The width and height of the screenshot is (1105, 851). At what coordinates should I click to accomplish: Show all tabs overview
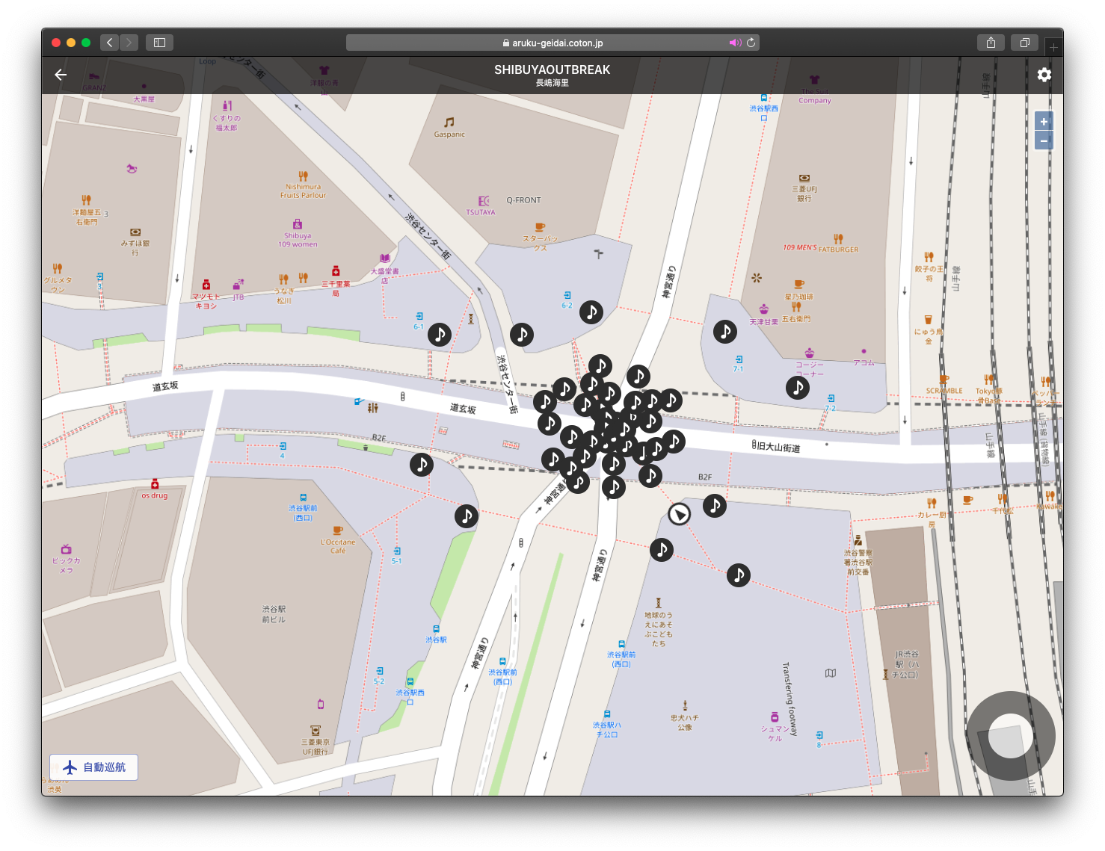[1024, 43]
